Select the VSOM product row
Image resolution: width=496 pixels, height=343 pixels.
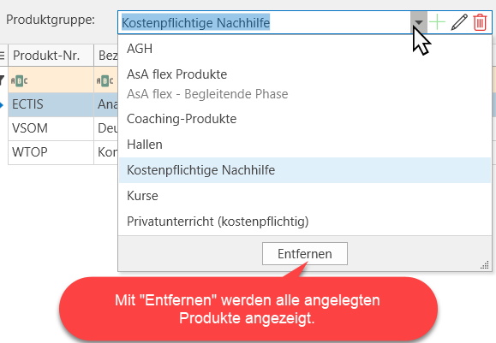[x=63, y=128]
